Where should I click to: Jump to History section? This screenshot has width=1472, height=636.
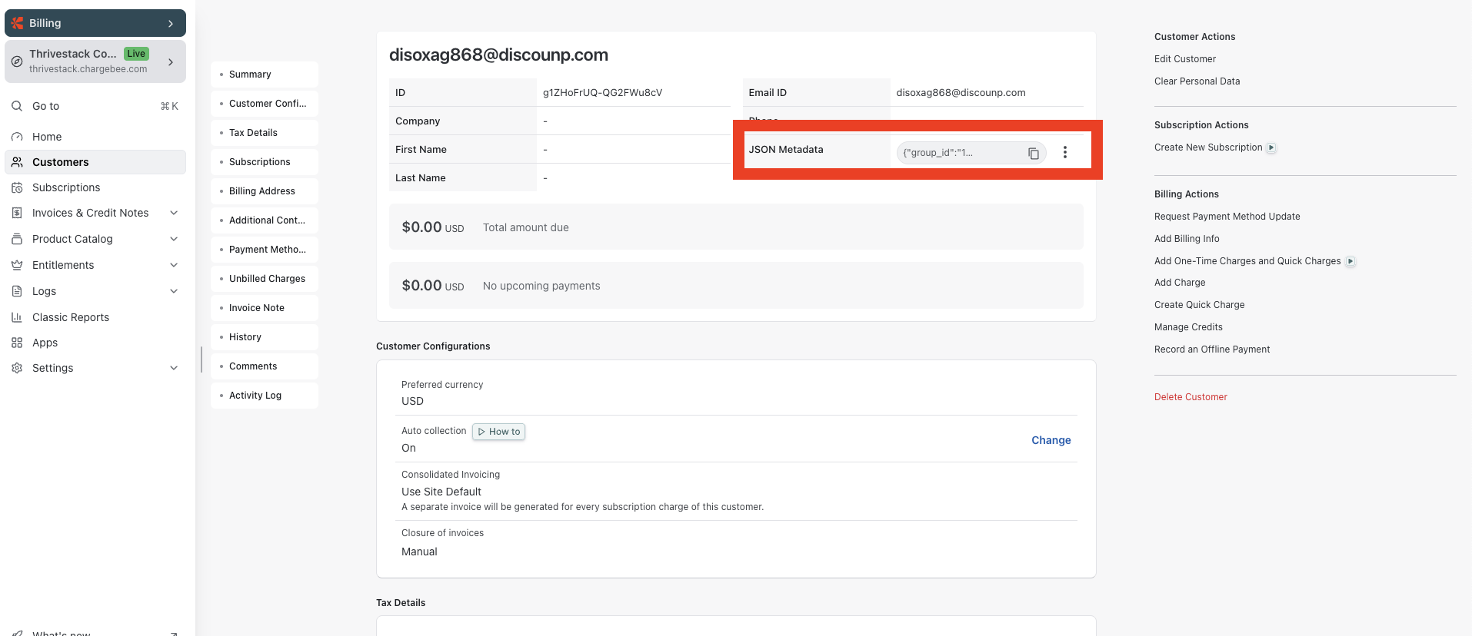pos(265,337)
